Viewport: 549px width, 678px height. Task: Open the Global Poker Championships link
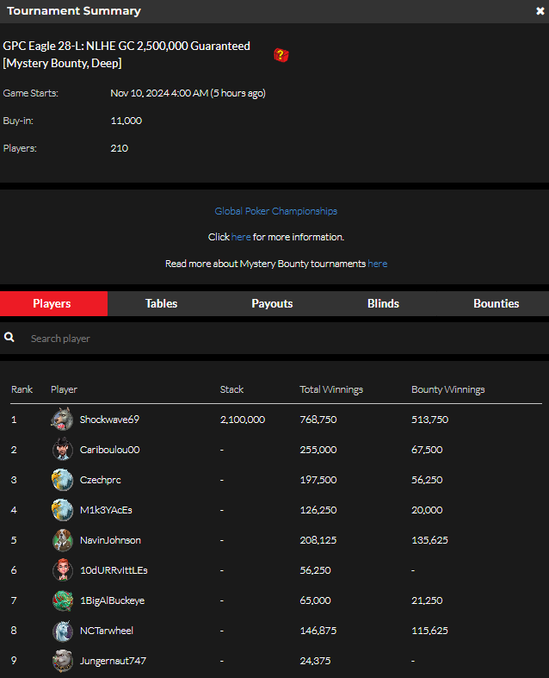276,211
